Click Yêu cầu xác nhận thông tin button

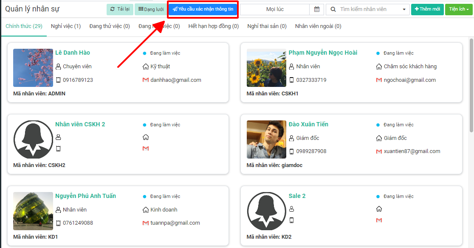(203, 9)
